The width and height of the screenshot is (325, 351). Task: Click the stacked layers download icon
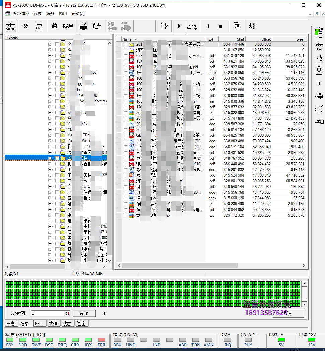click(84, 26)
